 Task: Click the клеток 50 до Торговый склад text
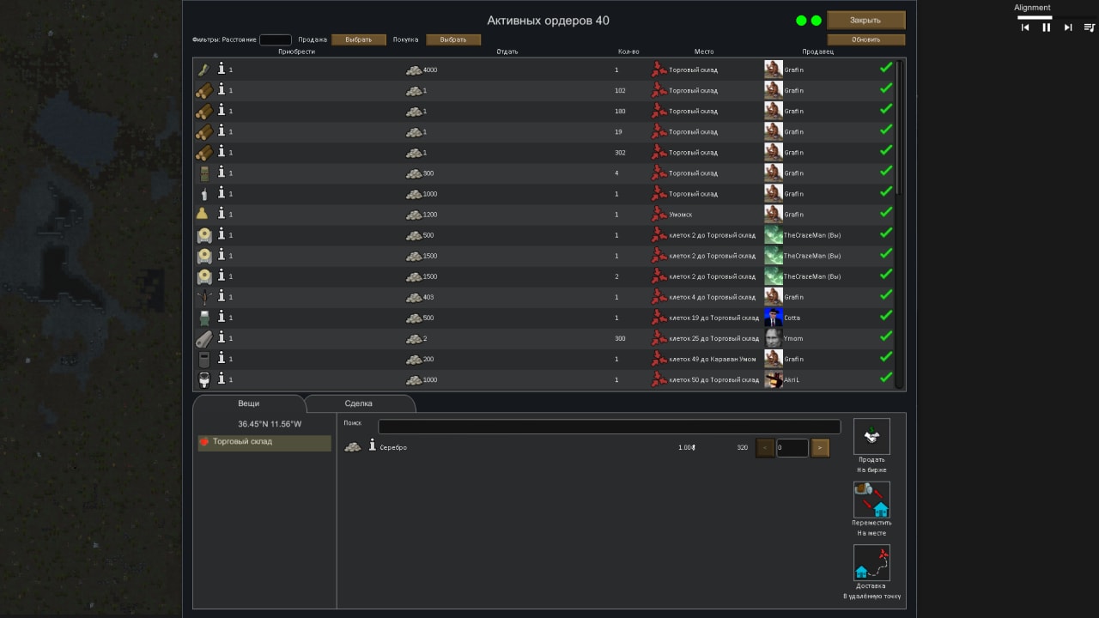point(714,379)
